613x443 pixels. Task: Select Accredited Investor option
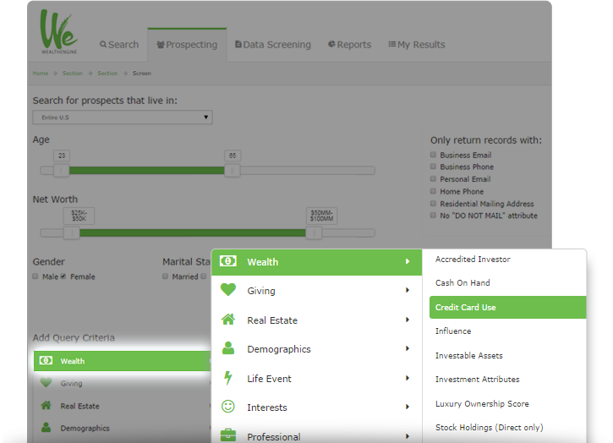473,260
